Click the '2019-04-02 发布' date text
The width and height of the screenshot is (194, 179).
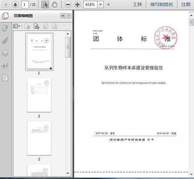point(105,133)
